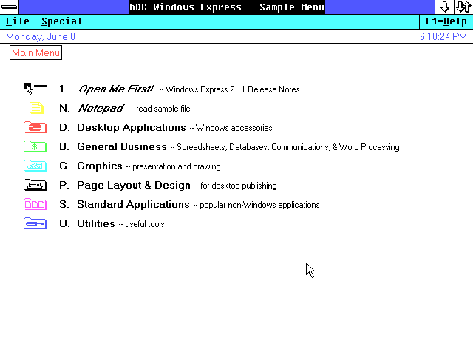The height and width of the screenshot is (355, 473).
Task: Click 'presentation and drawing' description
Action: click(x=177, y=166)
